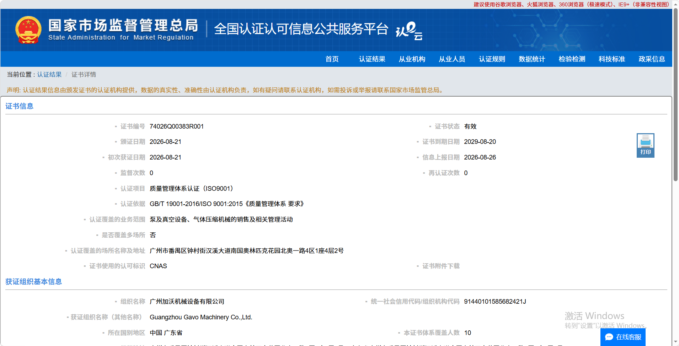Screen dimensions: 679x346
Task: Click the GB/T 19001-2016 standard text
Action: [x=227, y=204]
